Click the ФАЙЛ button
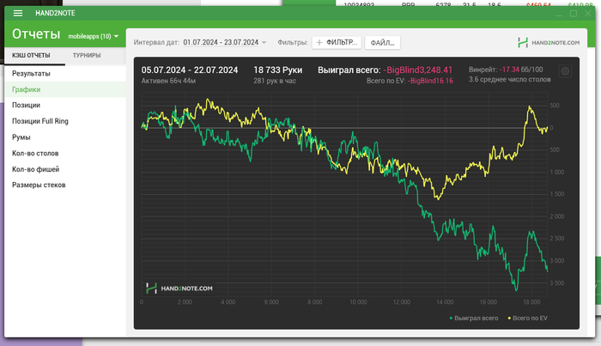This screenshot has height=346, width=601. 383,43
